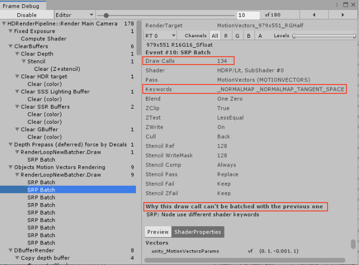This screenshot has width=359, height=265.
Task: Click the Cull value Back
Action: click(224, 136)
